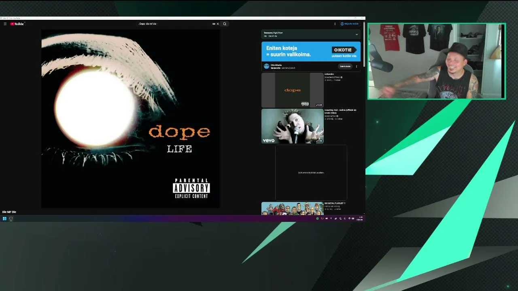This screenshot has width=518, height=291.
Task: Open the taskbar clock and date
Action: [360, 219]
